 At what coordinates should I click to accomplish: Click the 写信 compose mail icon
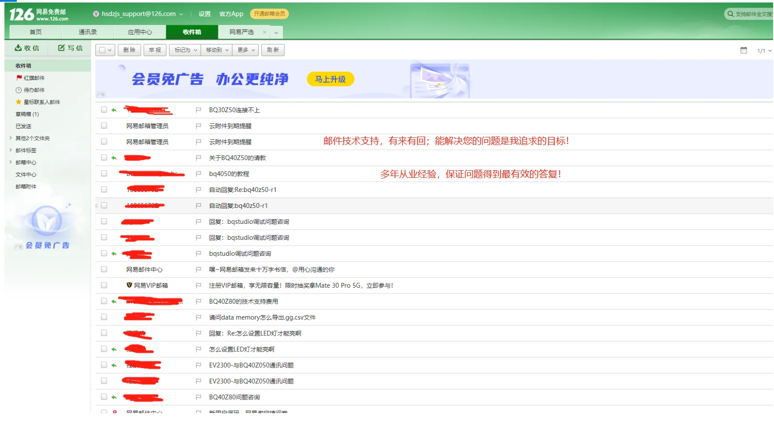coord(62,48)
